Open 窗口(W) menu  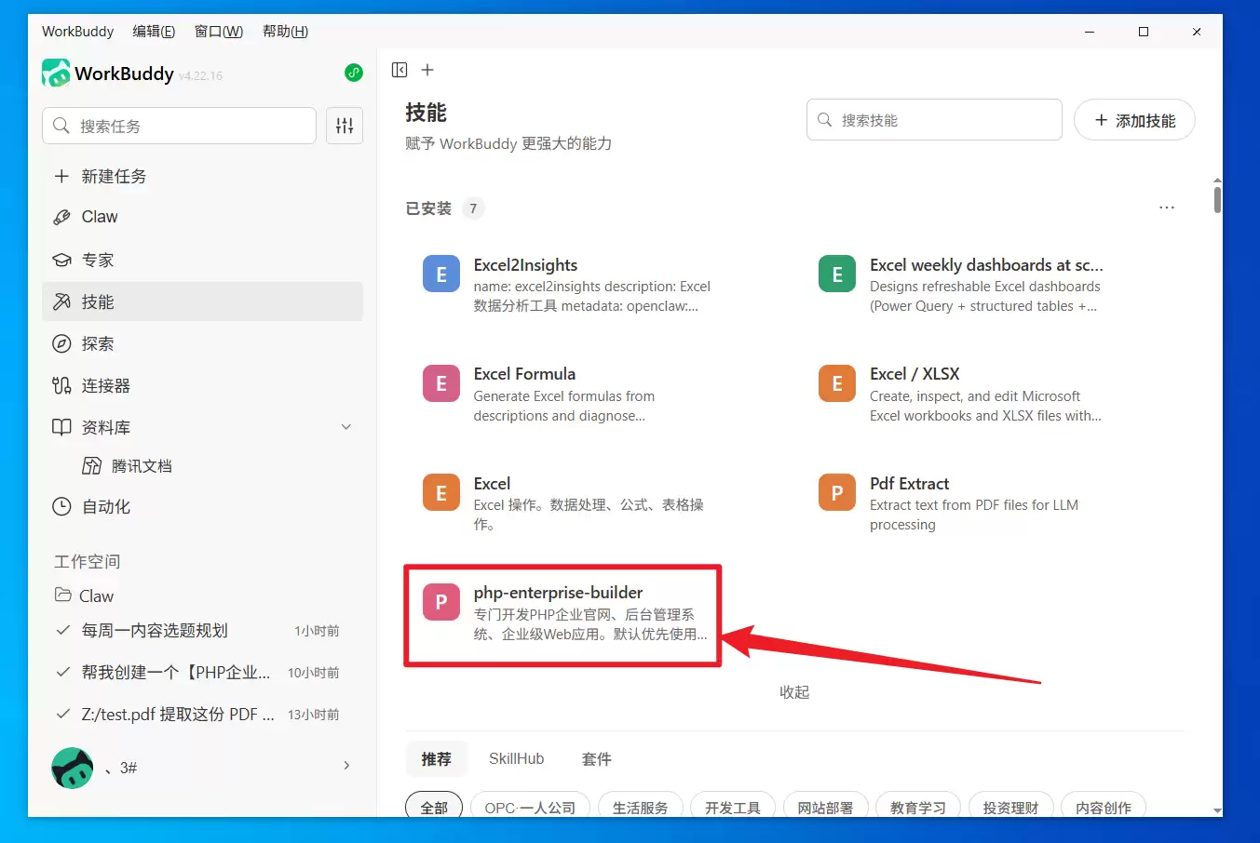click(x=219, y=31)
